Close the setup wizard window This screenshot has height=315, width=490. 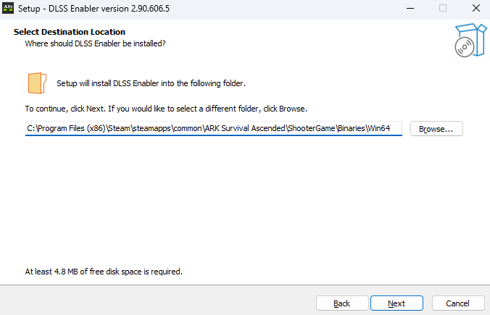(474, 9)
